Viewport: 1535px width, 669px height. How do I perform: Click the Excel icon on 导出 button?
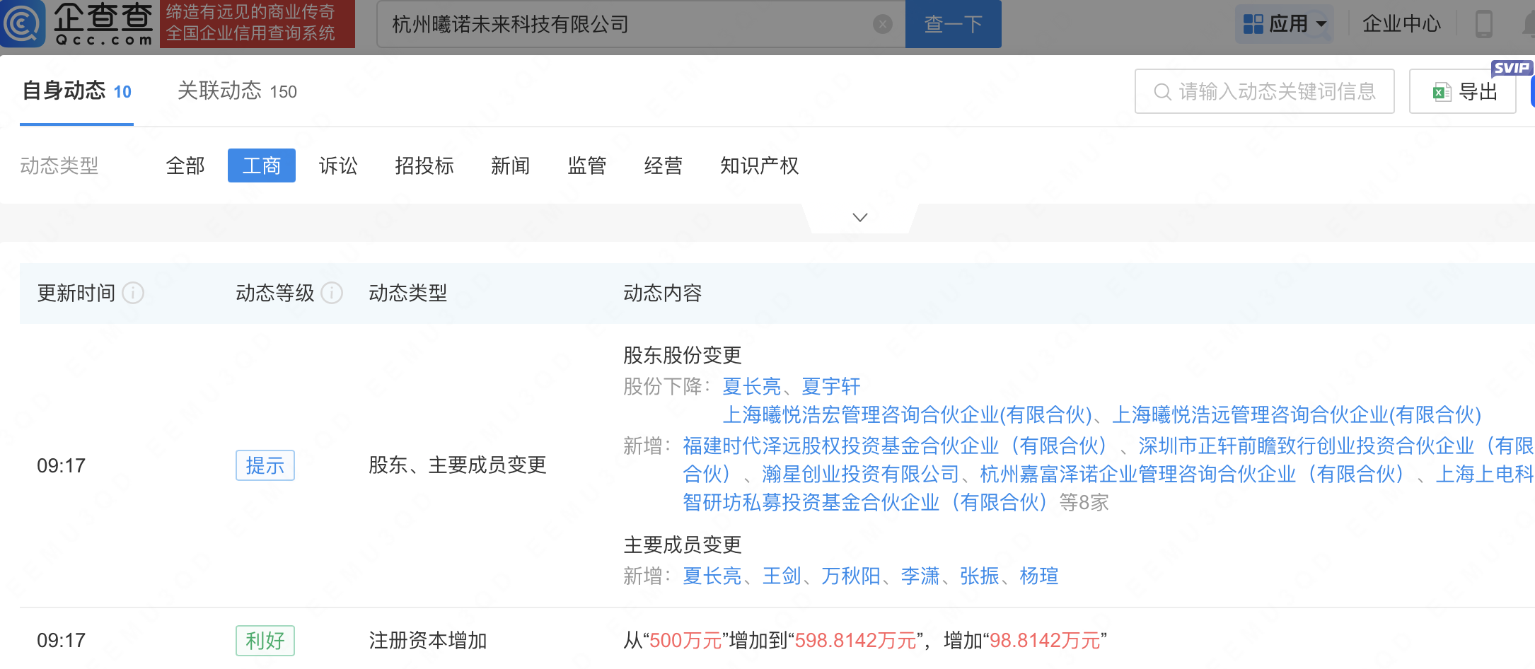pyautogui.click(x=1441, y=92)
